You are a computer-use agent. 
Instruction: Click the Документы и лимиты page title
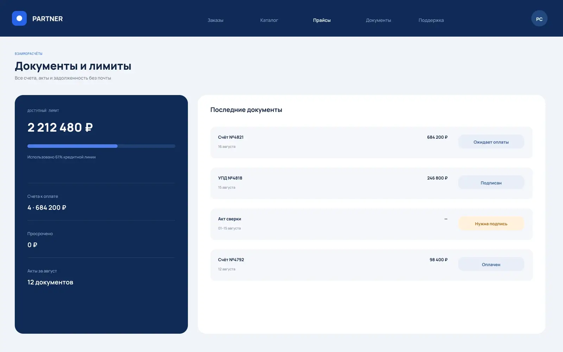pyautogui.click(x=73, y=66)
